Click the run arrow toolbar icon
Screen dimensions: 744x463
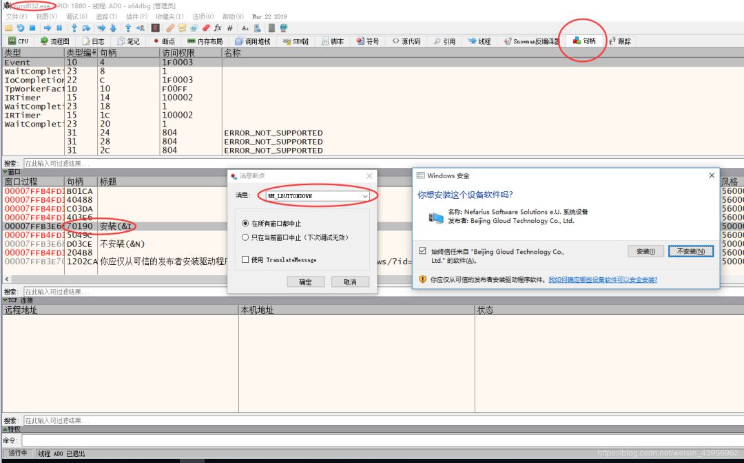[x=48, y=28]
